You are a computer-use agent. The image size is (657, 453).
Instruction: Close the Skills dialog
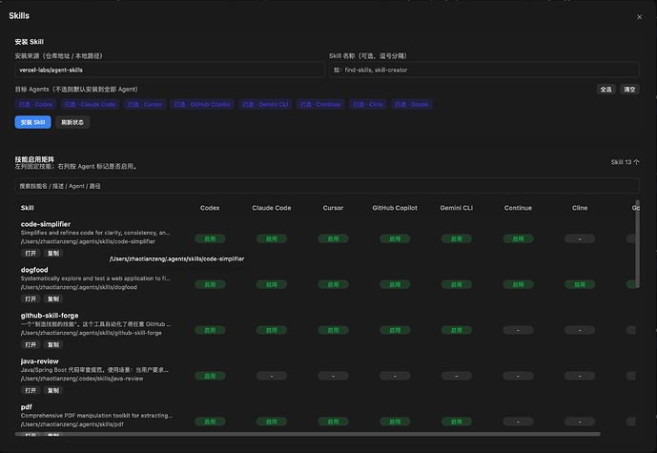click(x=639, y=17)
